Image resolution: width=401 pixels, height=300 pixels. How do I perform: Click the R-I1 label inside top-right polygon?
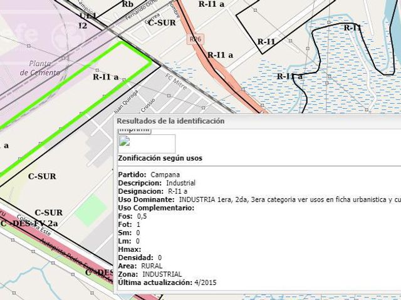266,42
